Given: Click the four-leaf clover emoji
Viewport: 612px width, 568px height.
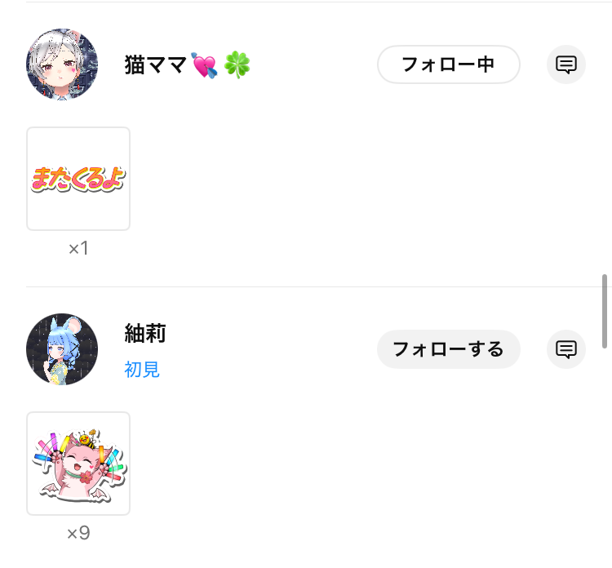Looking at the screenshot, I should tap(237, 64).
